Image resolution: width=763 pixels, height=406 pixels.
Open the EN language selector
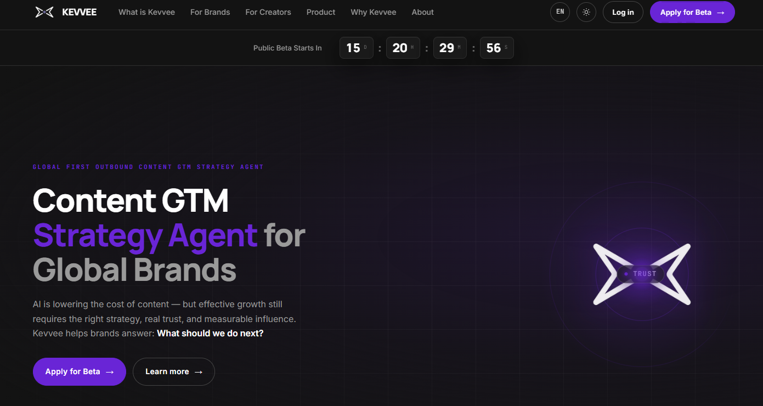560,12
